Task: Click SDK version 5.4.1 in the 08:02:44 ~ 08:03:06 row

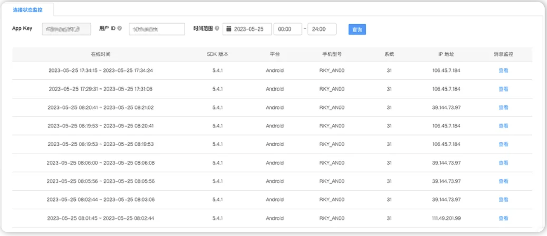Action: tap(217, 199)
